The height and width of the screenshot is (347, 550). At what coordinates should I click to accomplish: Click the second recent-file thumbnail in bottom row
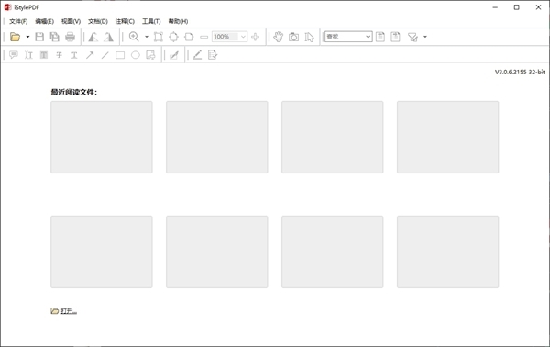point(216,252)
